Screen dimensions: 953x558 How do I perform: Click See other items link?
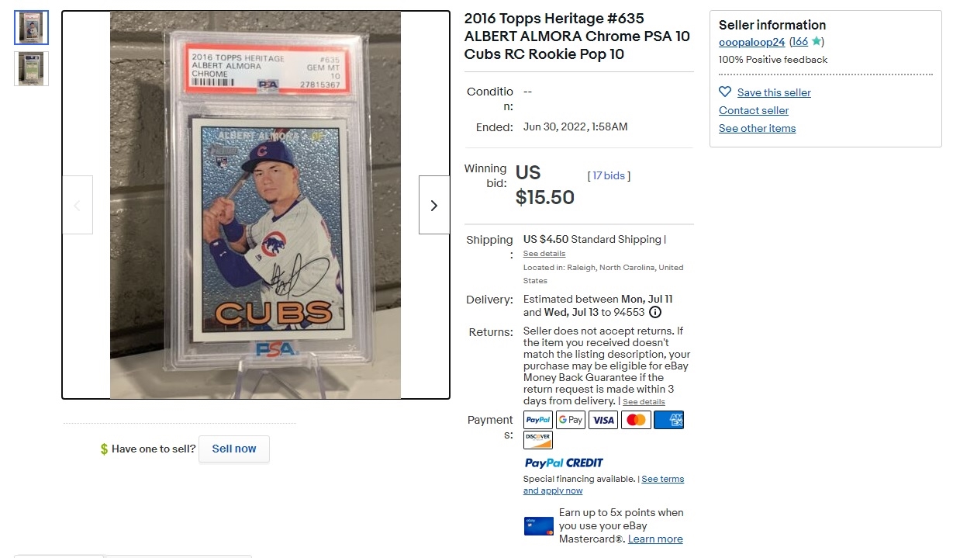click(758, 128)
